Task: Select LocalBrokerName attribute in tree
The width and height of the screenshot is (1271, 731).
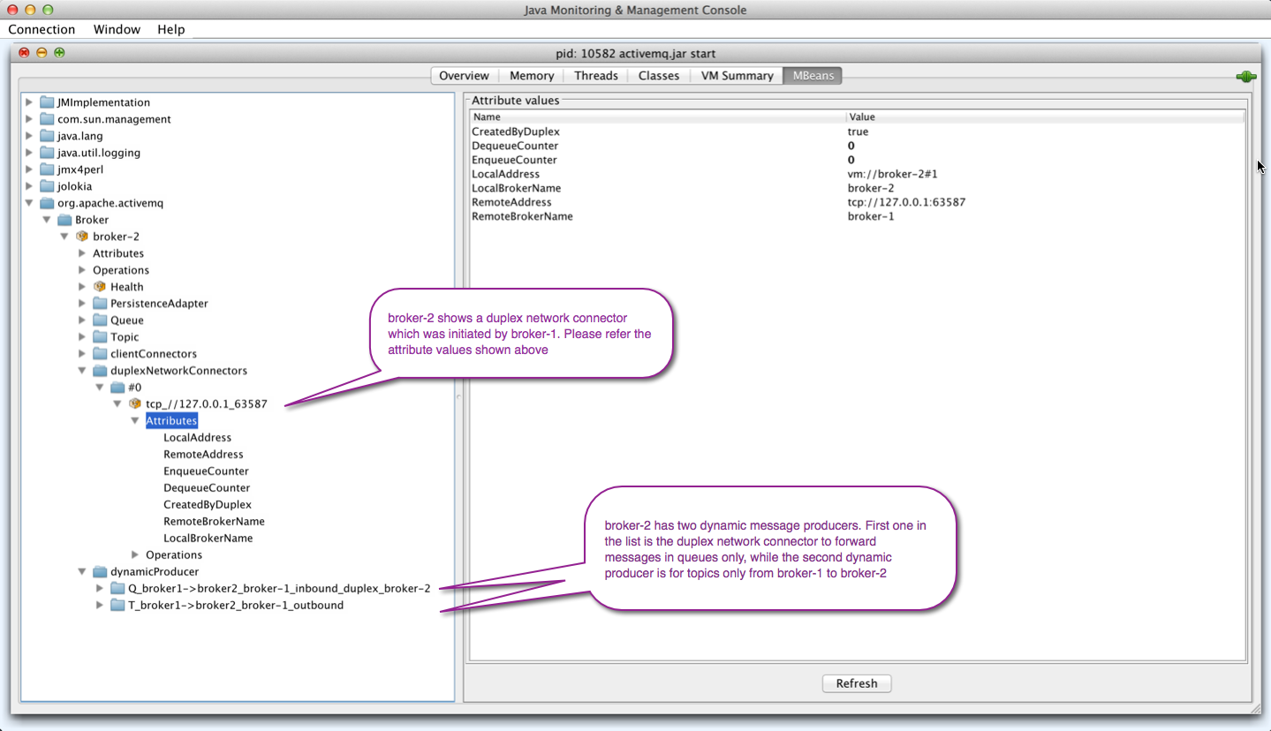Action: coord(208,539)
